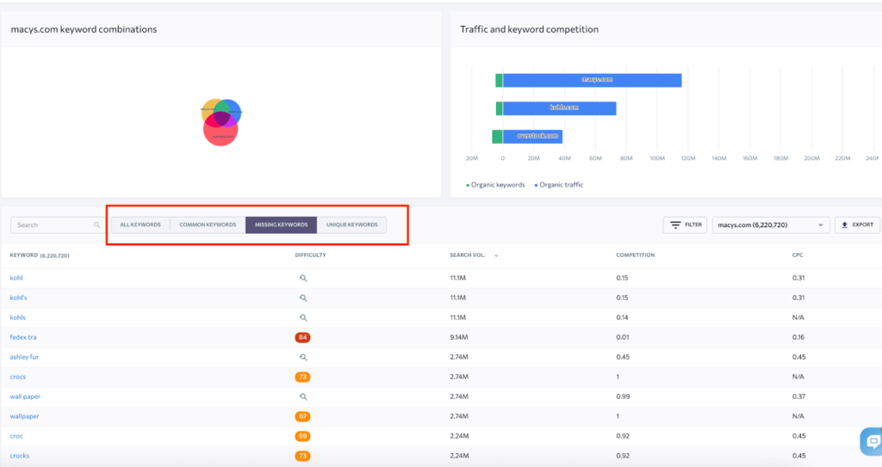
Task: Export the keyword list
Action: [x=857, y=224]
